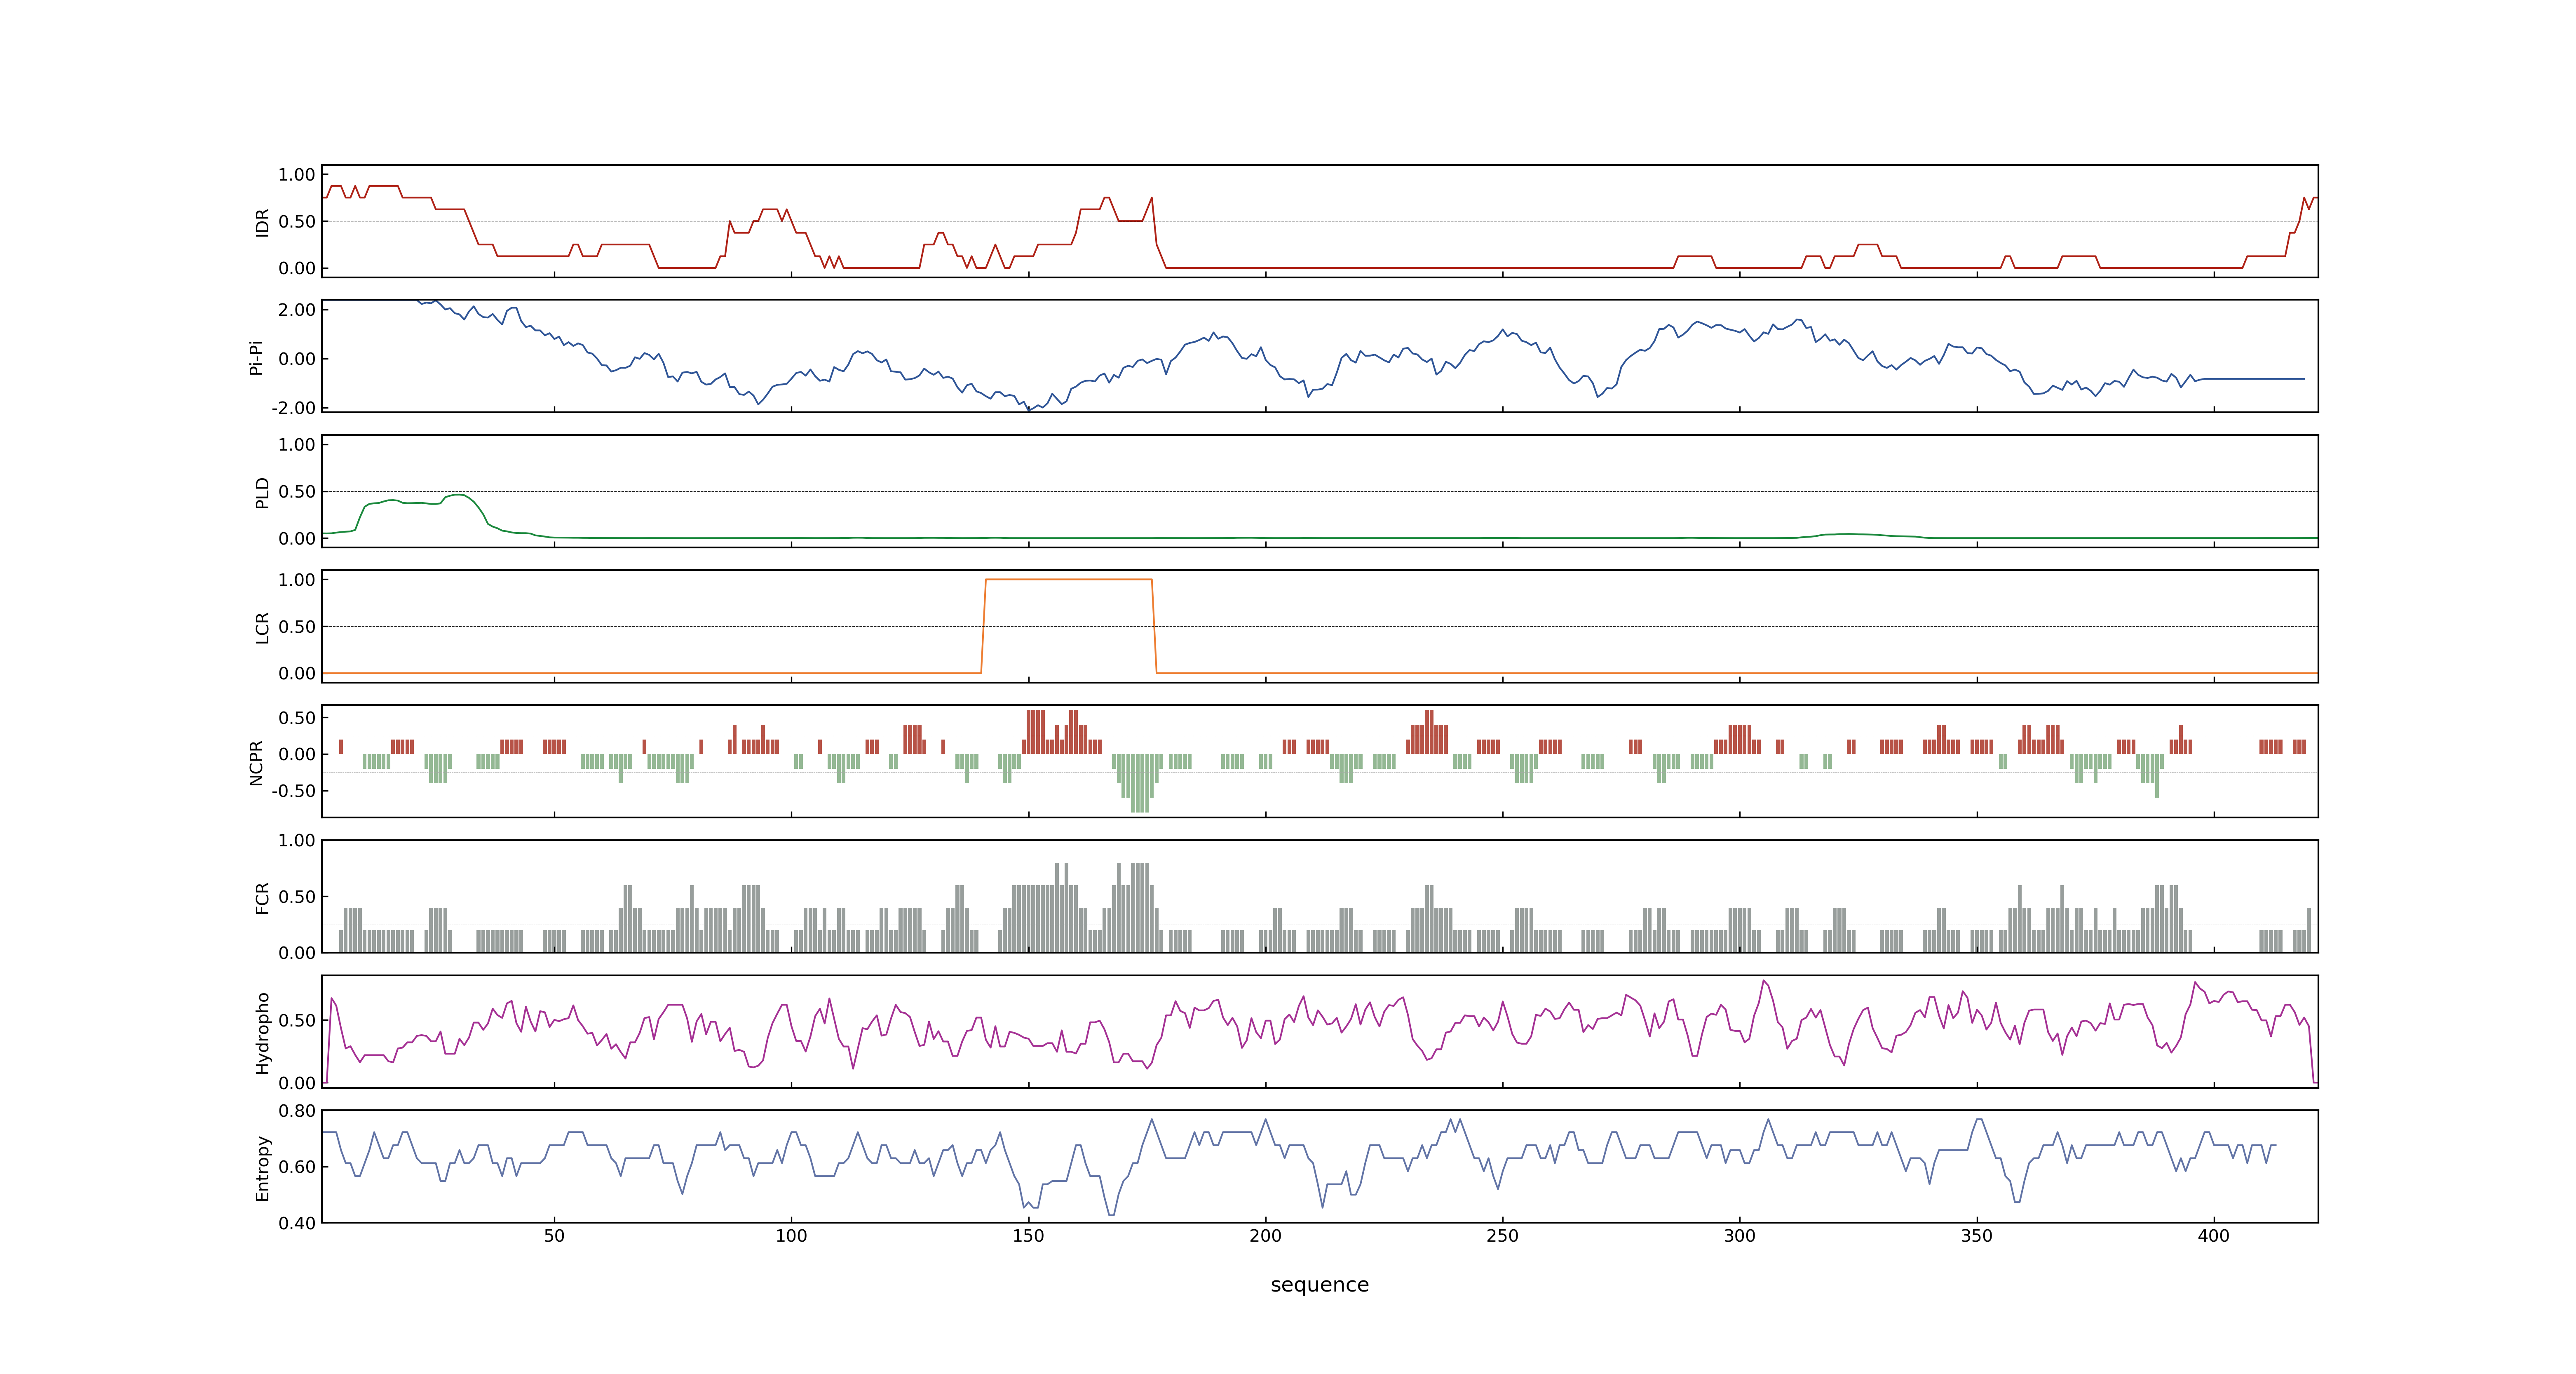The width and height of the screenshot is (2576, 1374).
Task: Click the Hydropho axis label
Action: pos(262,1033)
